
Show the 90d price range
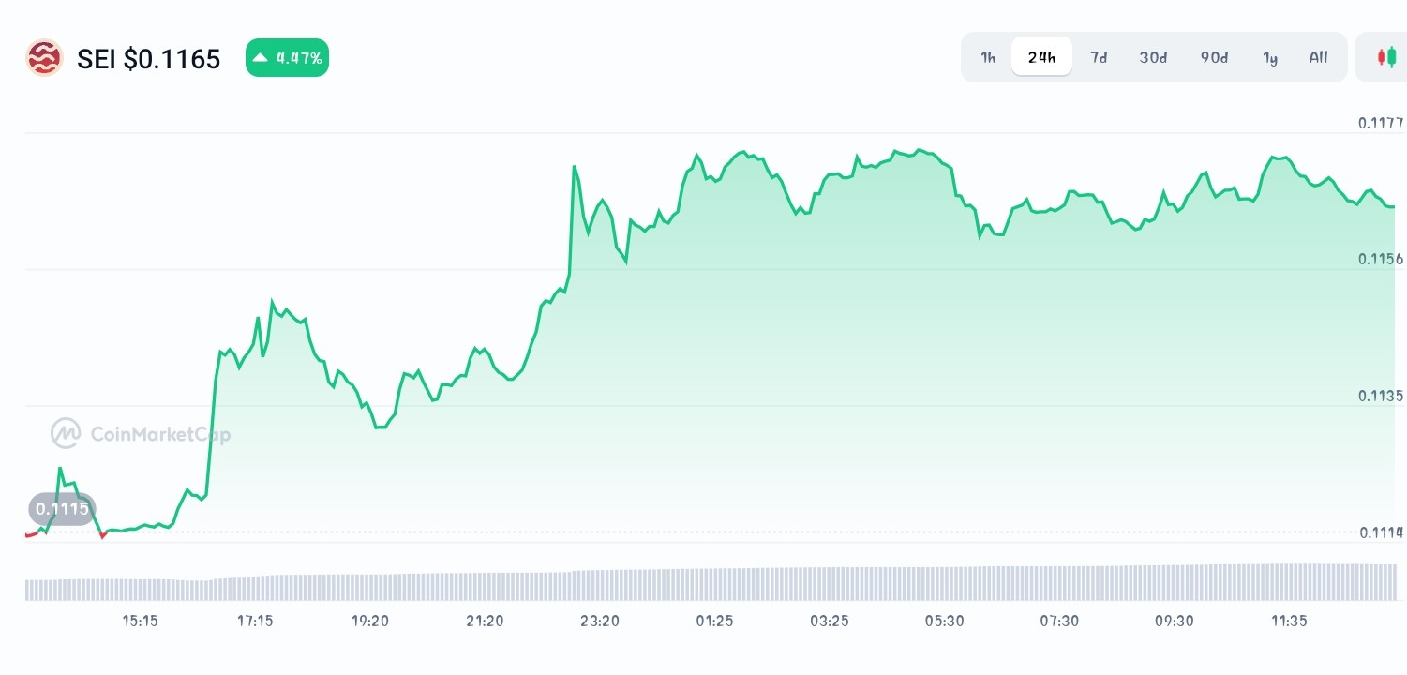coord(1214,57)
